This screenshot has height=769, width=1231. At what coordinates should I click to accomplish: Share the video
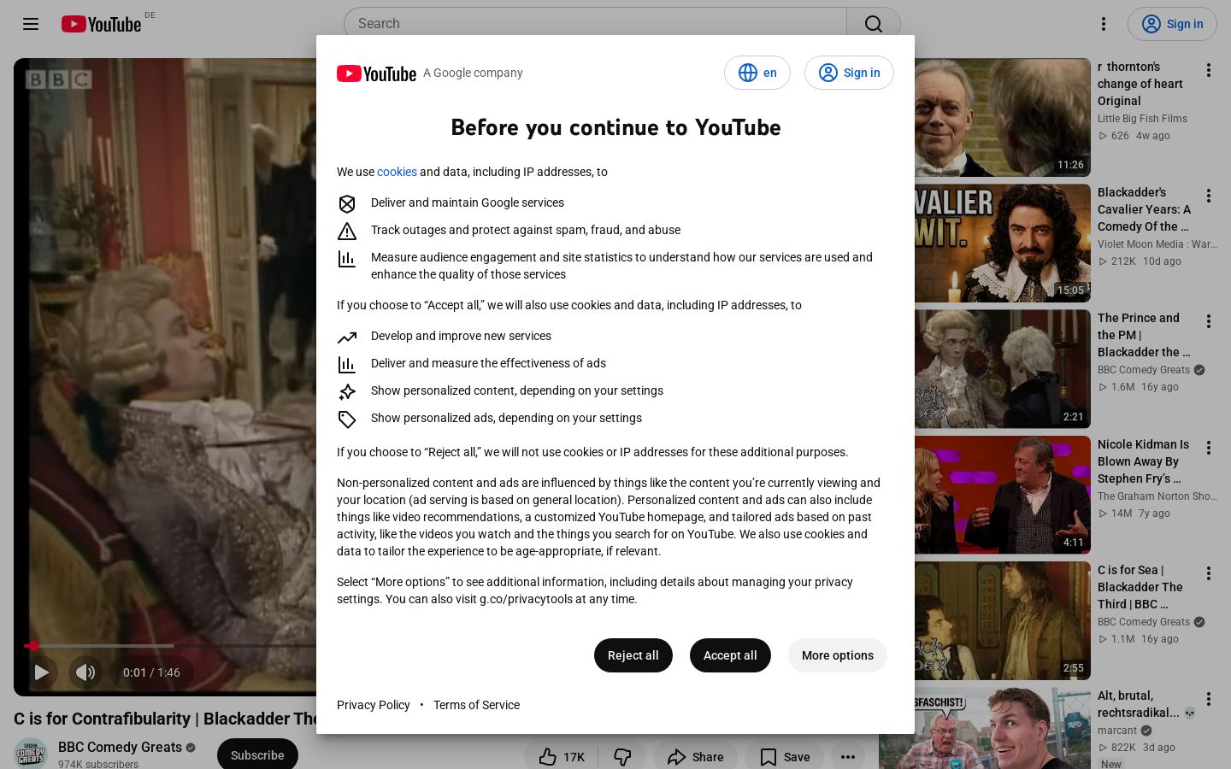point(696,757)
